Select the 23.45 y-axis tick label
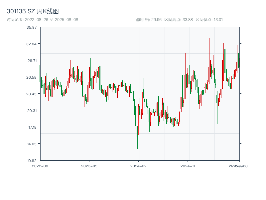Image resolution: width=266 pixels, height=200 pixels. click(x=32, y=94)
